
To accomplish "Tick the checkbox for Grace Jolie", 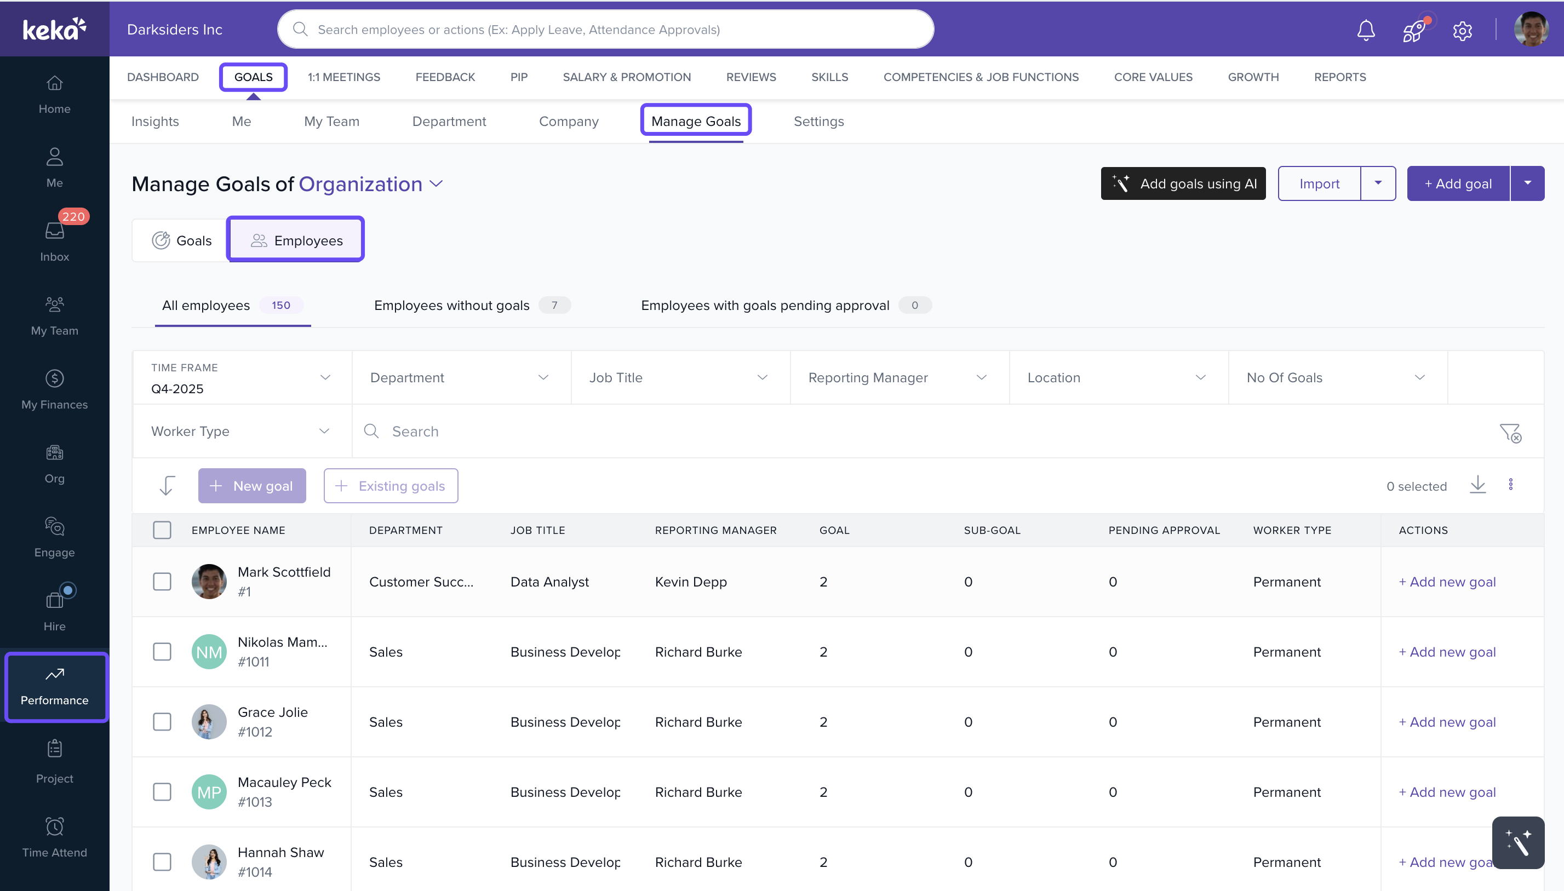I will tap(162, 721).
